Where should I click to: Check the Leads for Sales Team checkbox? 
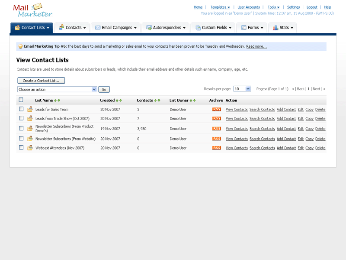pos(21,109)
